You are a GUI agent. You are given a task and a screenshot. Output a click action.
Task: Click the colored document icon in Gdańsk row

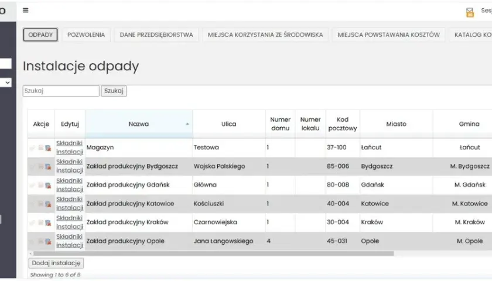tap(48, 186)
